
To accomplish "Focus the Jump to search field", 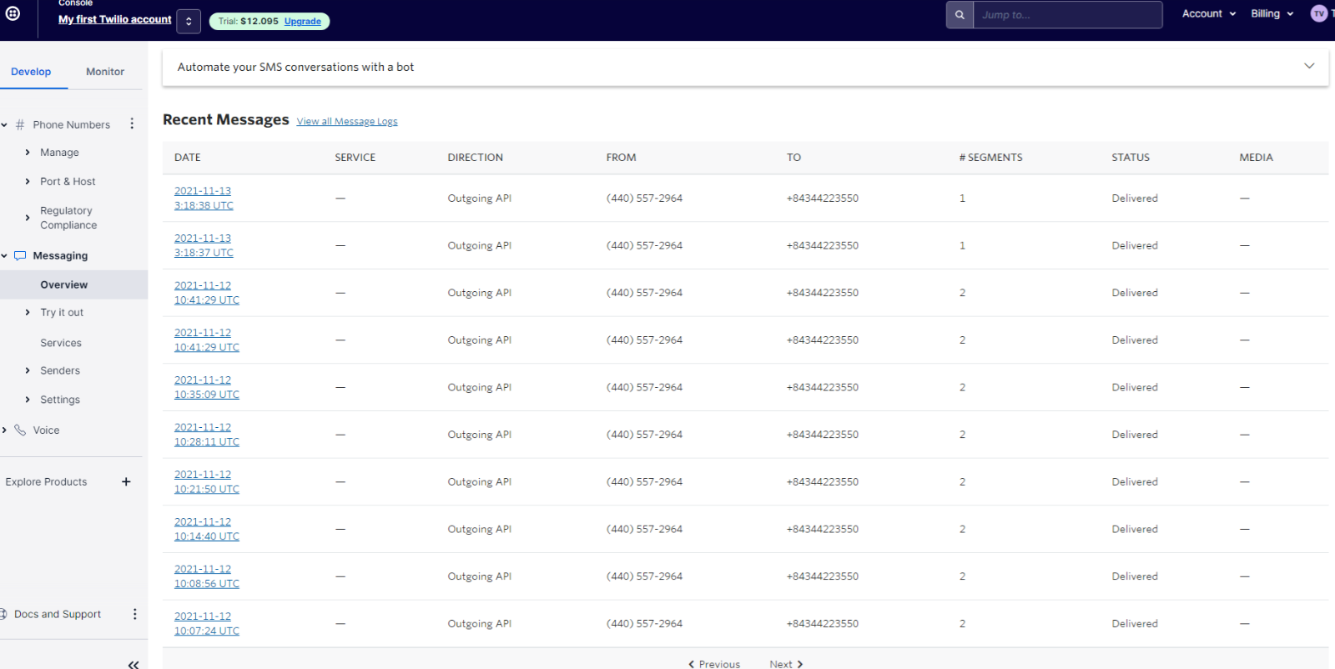I will pos(1068,15).
